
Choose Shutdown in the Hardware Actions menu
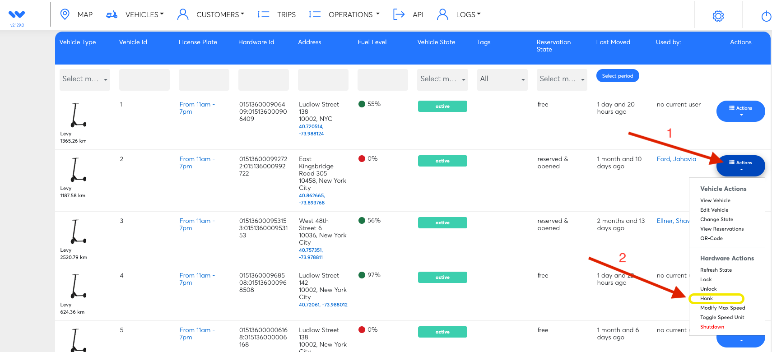pyautogui.click(x=712, y=327)
